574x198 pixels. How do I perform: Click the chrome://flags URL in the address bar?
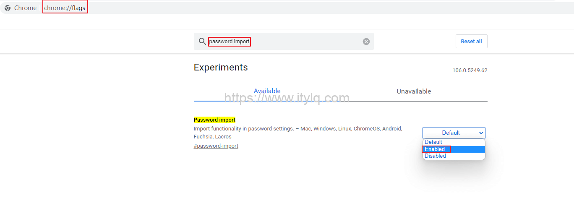[65, 8]
